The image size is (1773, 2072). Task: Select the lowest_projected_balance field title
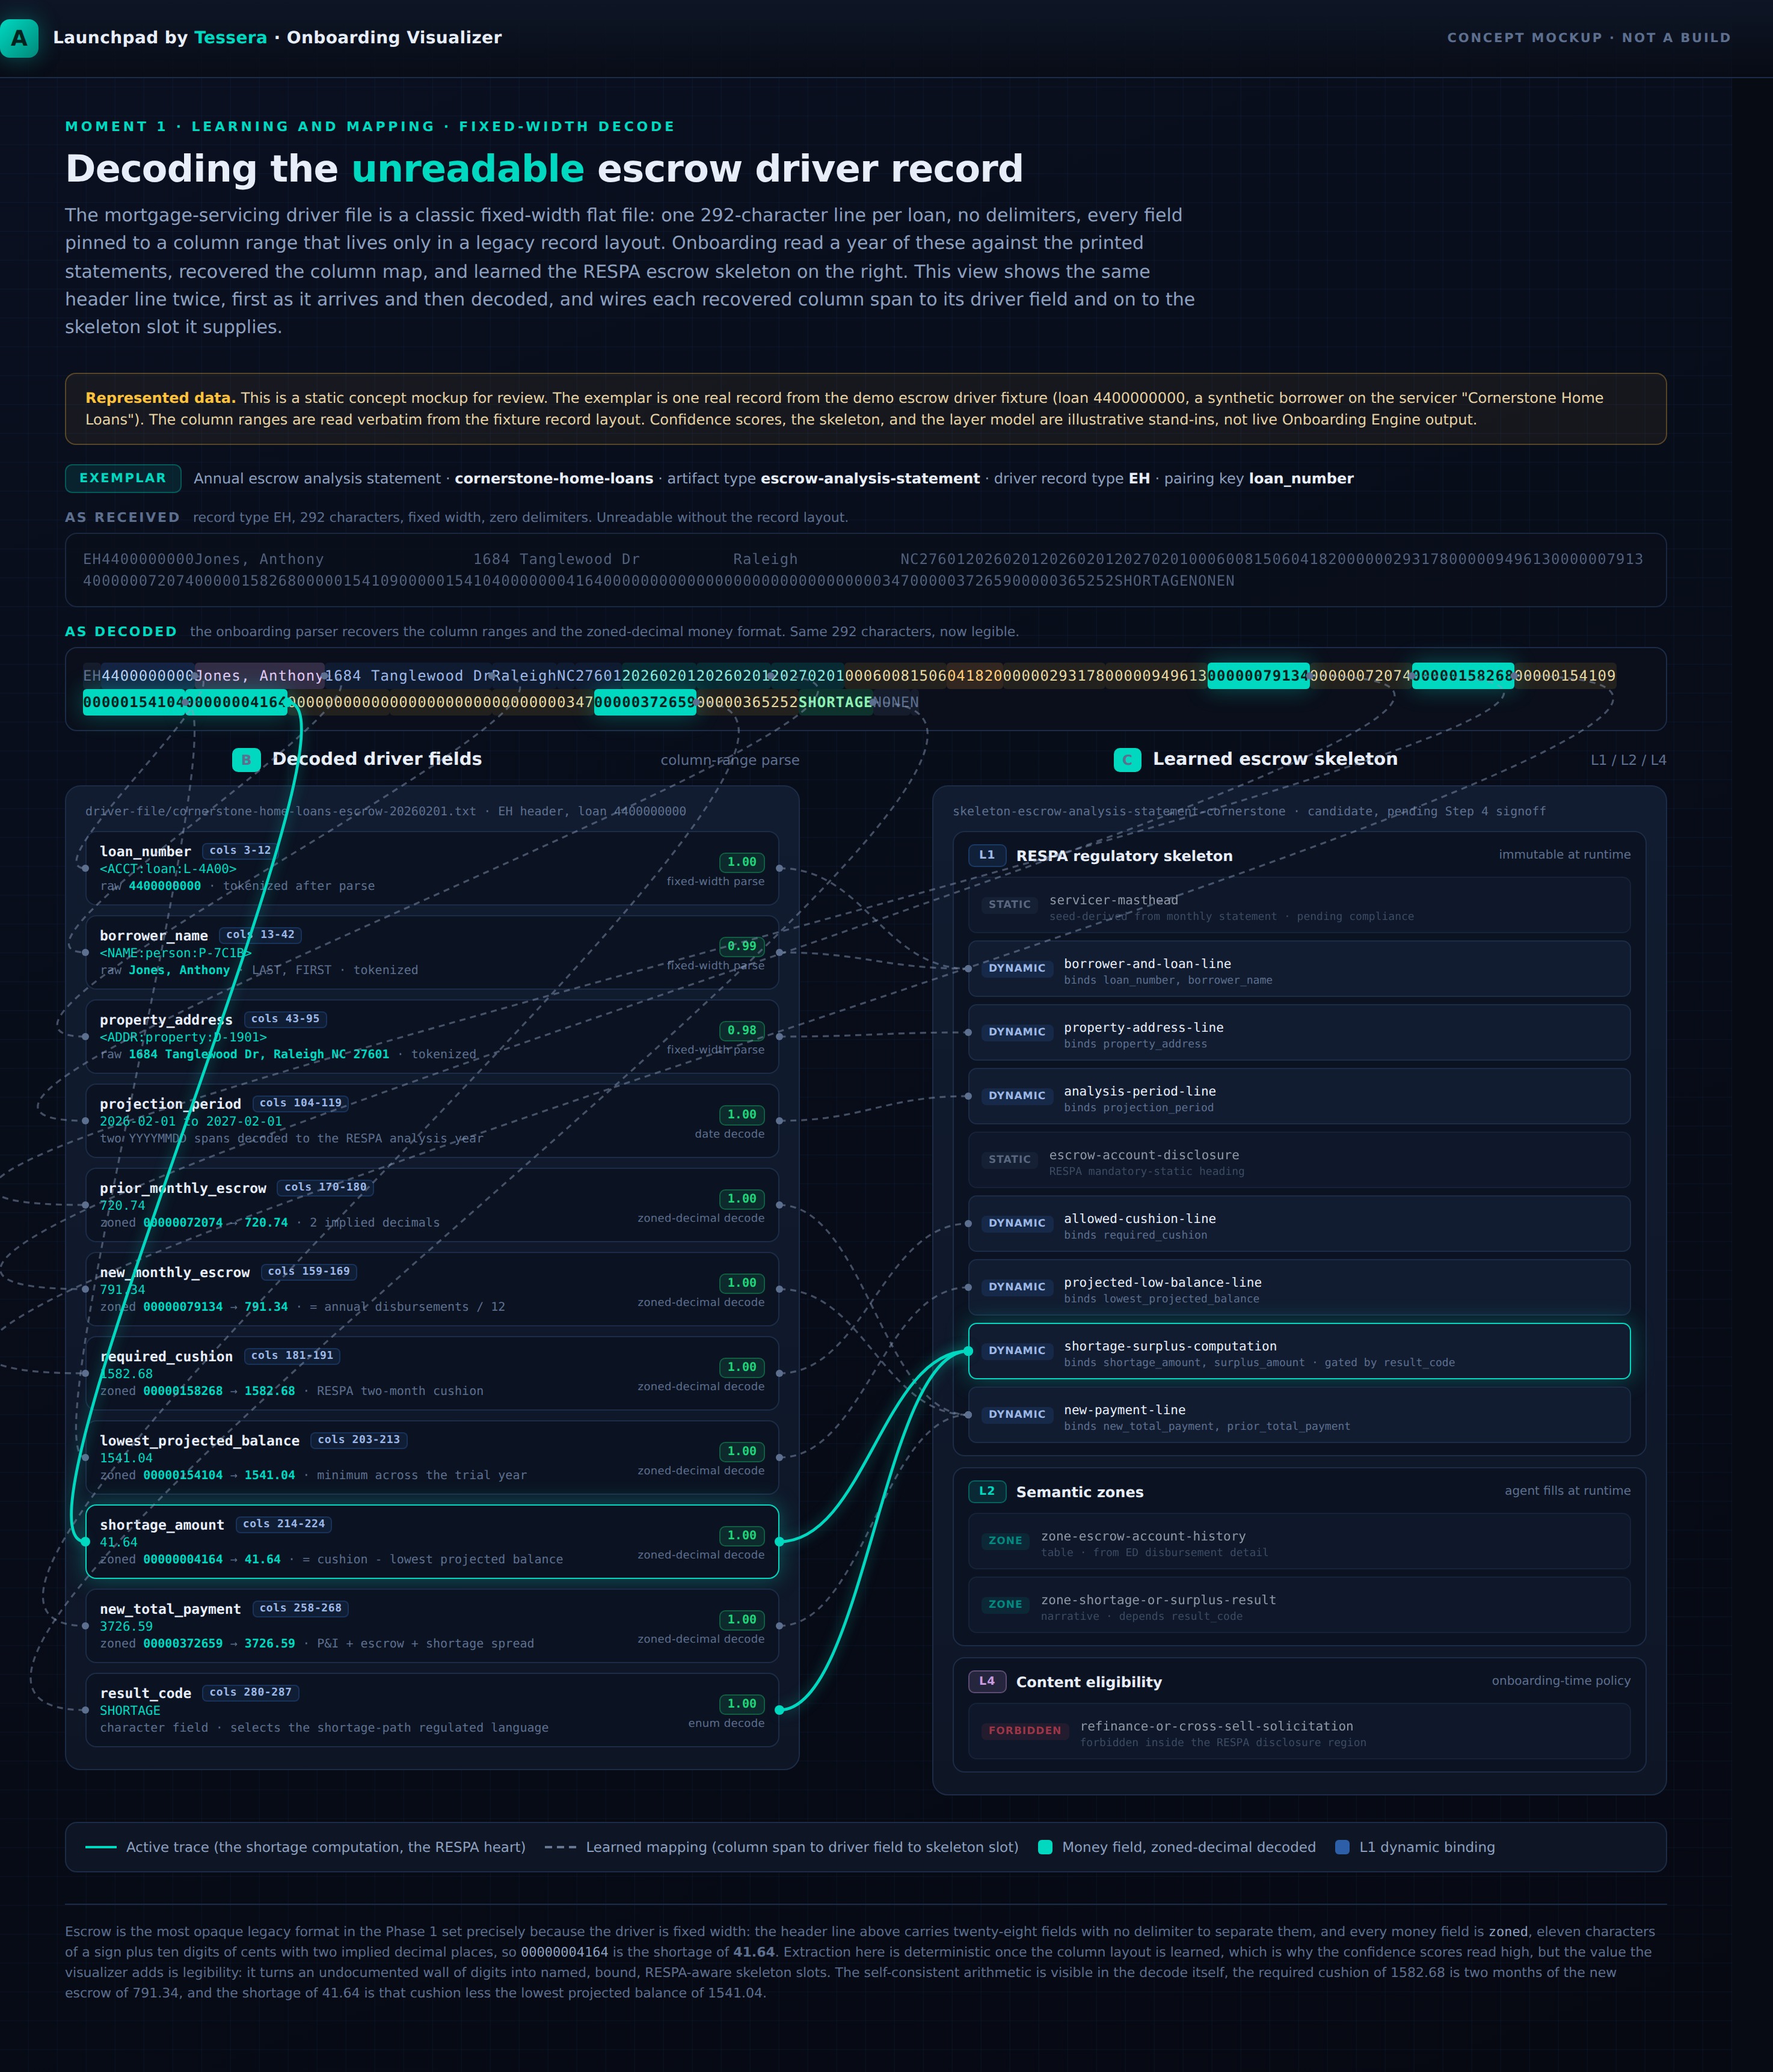click(x=200, y=1440)
